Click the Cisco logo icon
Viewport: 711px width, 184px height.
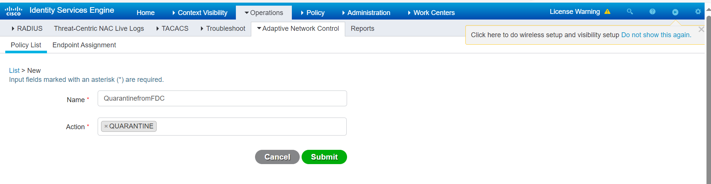pos(14,11)
